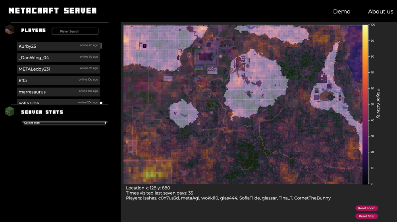Click the player list scrollbar thumb
The width and height of the screenshot is (397, 222).
tap(101, 46)
